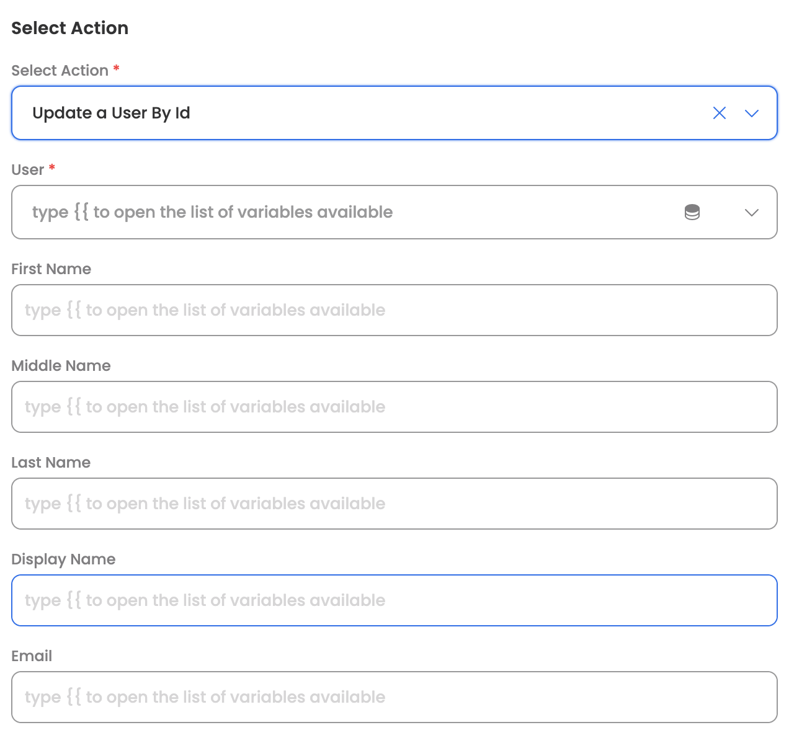Click the 'Update a User By Id' selected value
Screen dimensions: 789x743
(x=112, y=113)
